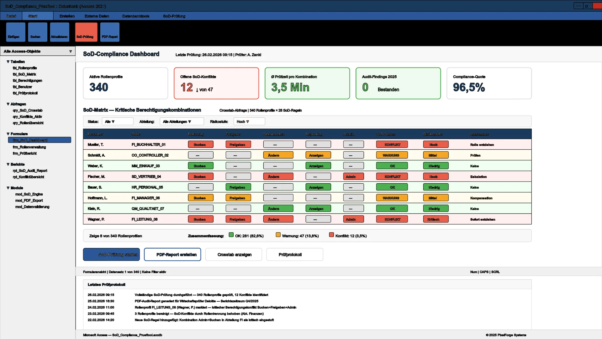Open the PDF-Report icon
Image resolution: width=602 pixels, height=339 pixels.
point(109,32)
